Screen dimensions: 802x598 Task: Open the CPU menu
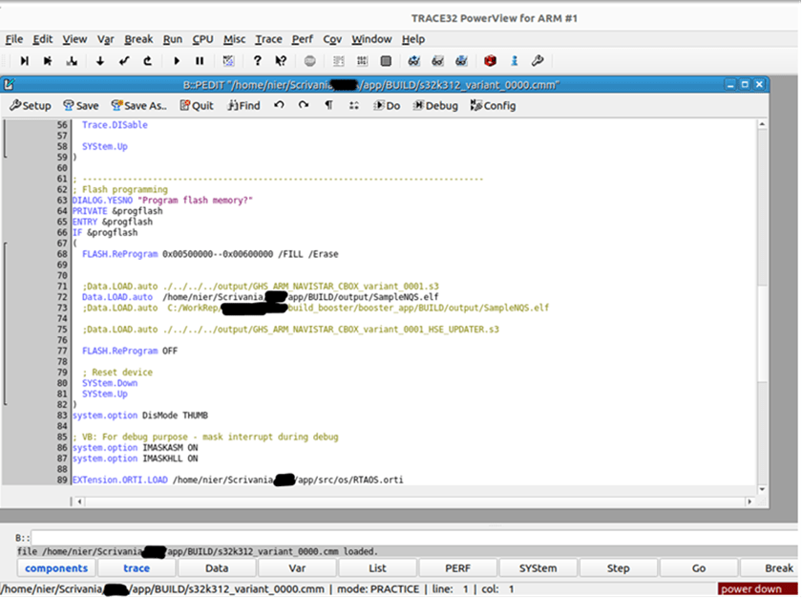(202, 39)
